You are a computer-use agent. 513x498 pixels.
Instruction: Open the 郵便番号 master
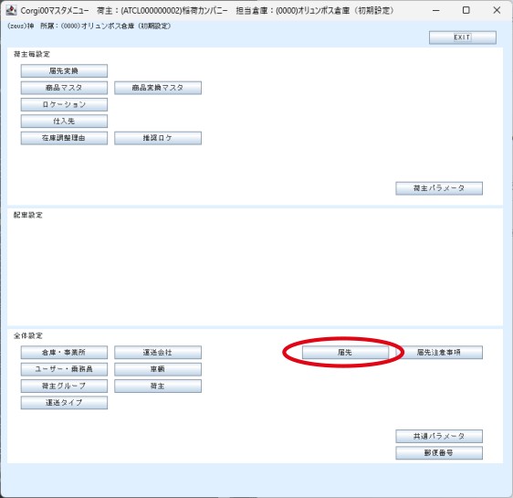click(x=439, y=453)
